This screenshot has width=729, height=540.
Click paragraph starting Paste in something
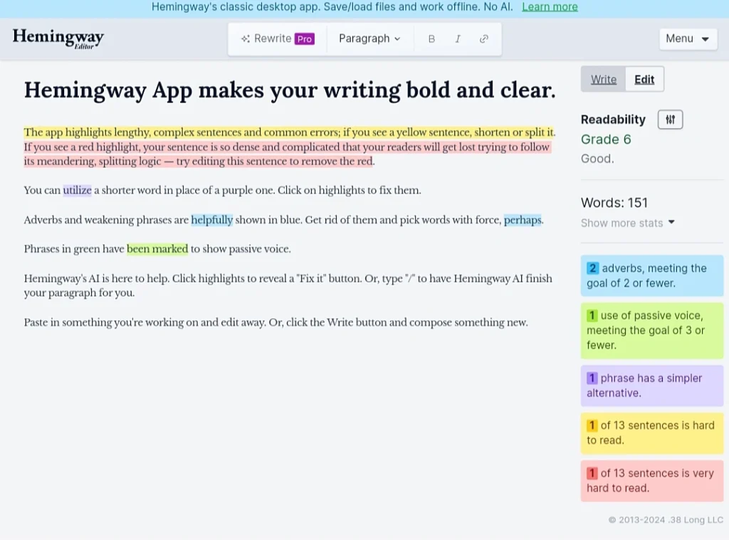point(276,322)
